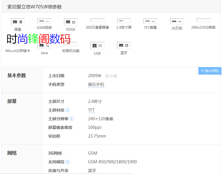Viewport: 222px width, 174px height.
Task: Click the 240x320分辨率 feature icon
Action: coord(204,20)
